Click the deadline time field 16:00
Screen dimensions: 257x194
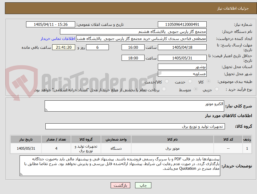pos(133,47)
